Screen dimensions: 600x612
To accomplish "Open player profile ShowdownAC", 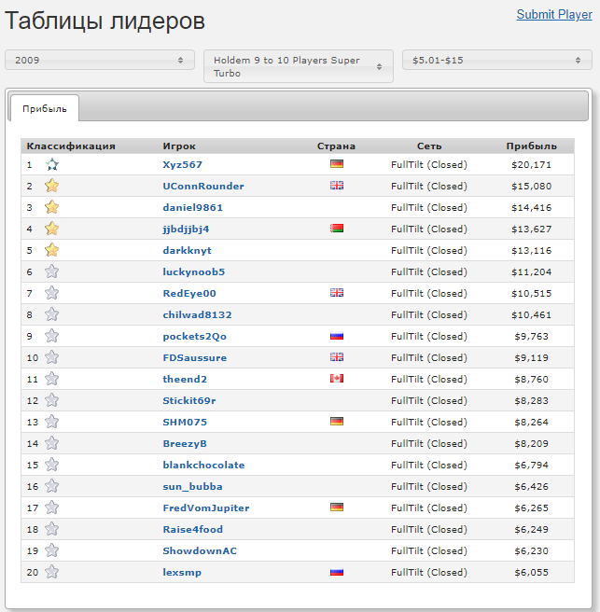I will pyautogui.click(x=200, y=551).
